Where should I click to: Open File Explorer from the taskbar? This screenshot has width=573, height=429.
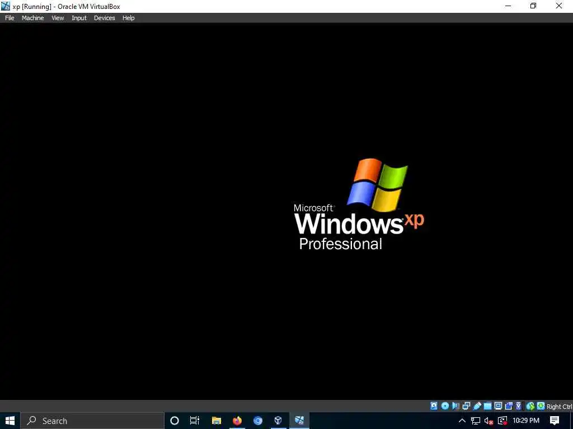[217, 421]
